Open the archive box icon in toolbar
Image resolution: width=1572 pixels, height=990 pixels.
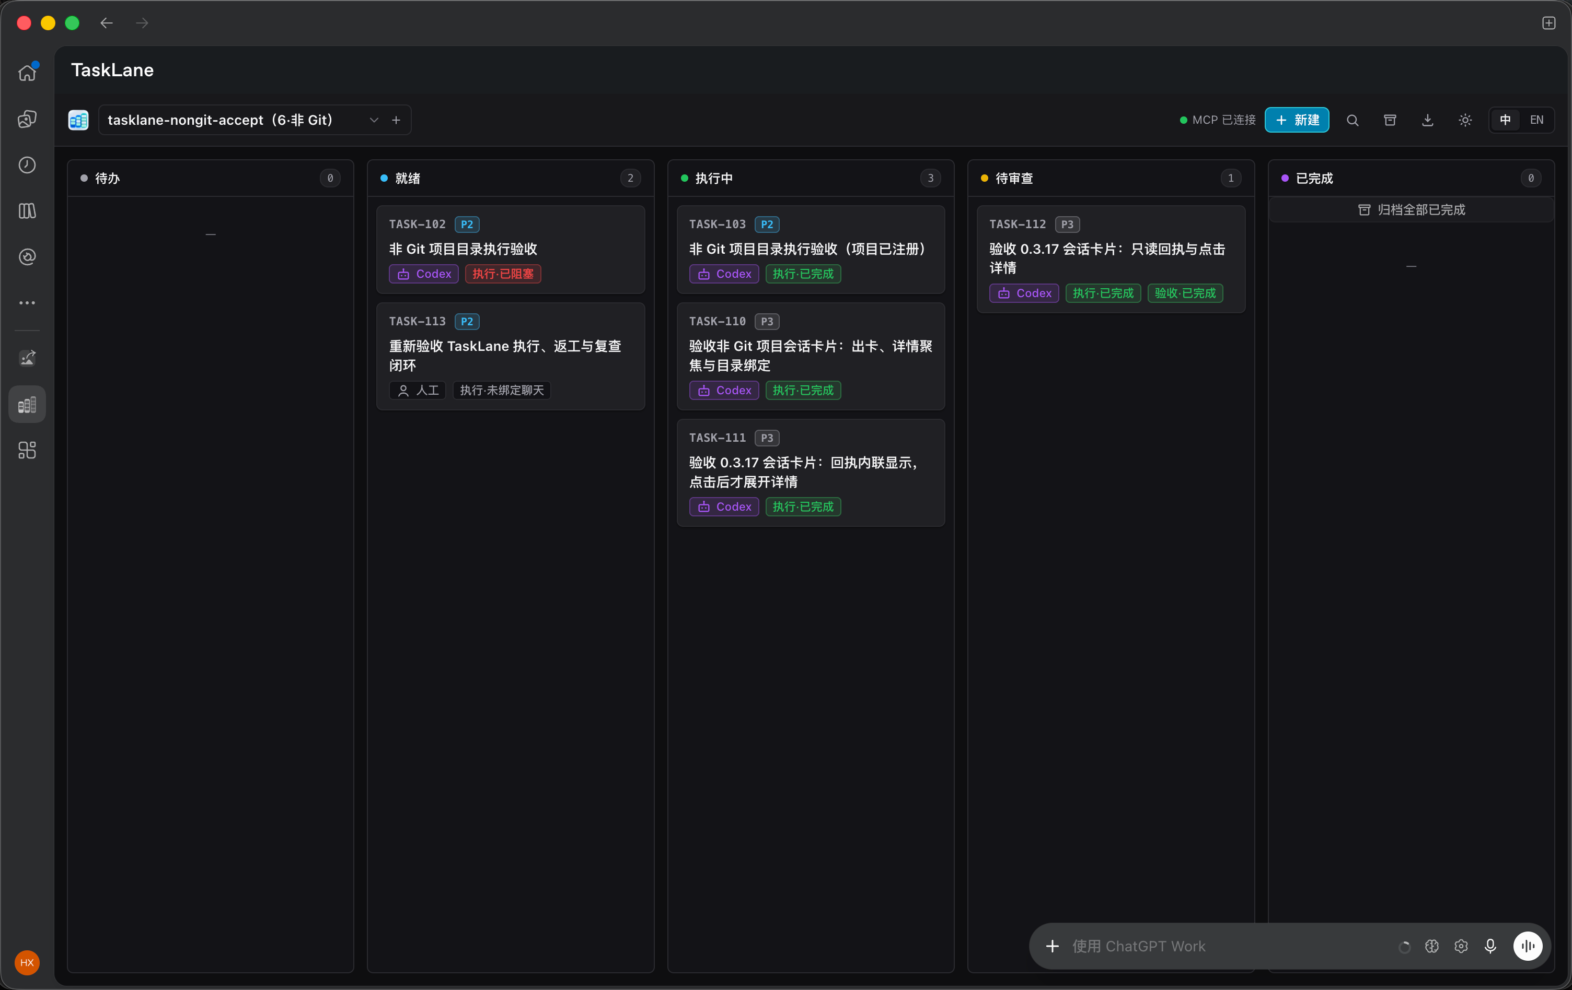tap(1390, 120)
